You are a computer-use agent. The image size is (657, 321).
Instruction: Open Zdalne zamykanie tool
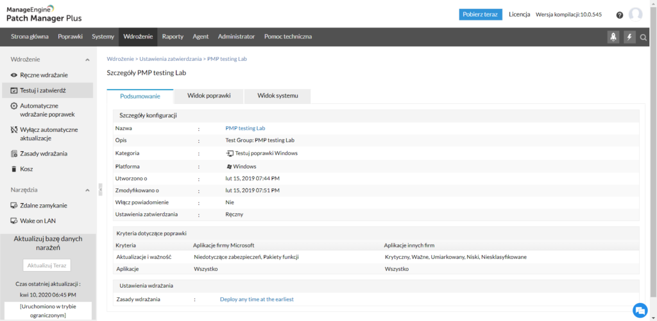(x=43, y=206)
